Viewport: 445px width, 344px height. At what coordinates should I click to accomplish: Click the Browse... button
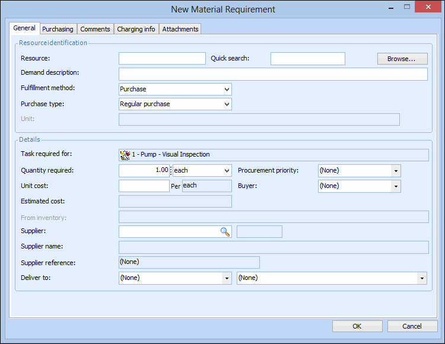coord(402,59)
